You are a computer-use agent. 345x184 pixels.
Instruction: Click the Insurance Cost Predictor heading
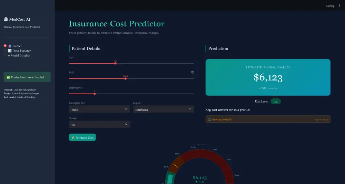(x=117, y=24)
